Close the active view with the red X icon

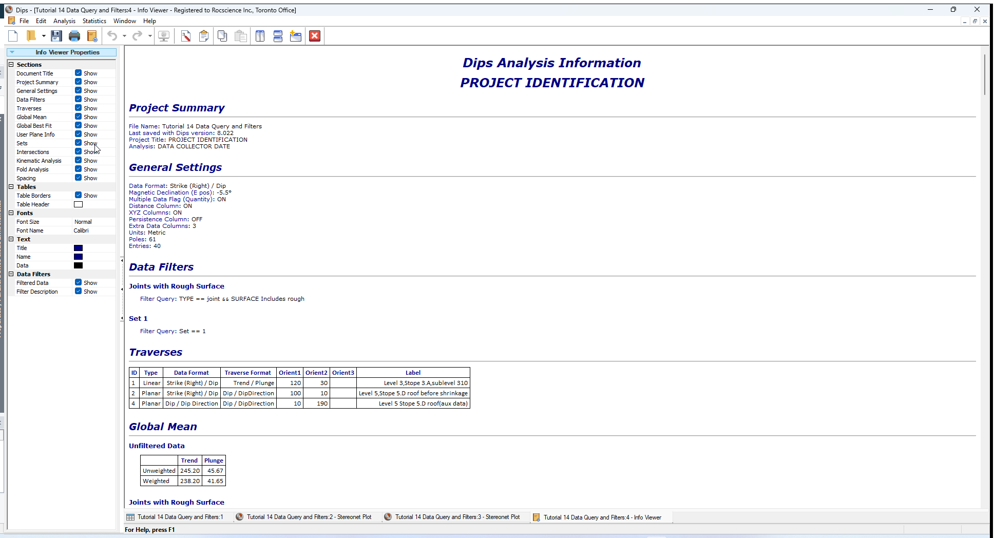pos(314,36)
